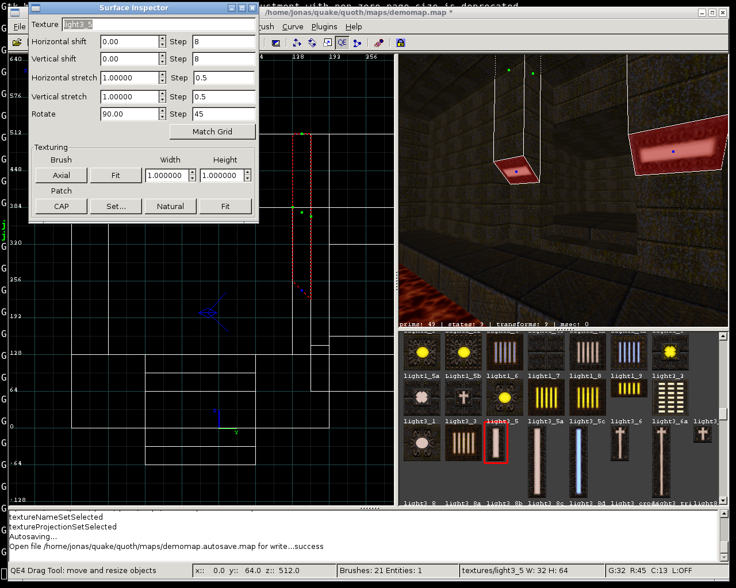Viewport: 736px width, 588px height.
Task: Click the Set... patch button
Action: point(116,206)
